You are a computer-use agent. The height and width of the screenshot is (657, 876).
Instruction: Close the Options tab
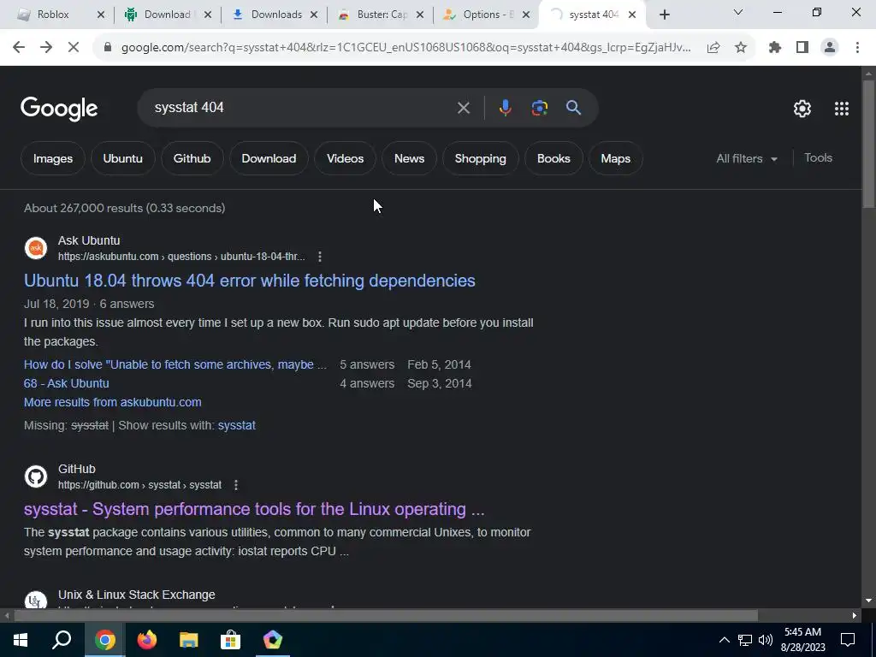pos(526,15)
